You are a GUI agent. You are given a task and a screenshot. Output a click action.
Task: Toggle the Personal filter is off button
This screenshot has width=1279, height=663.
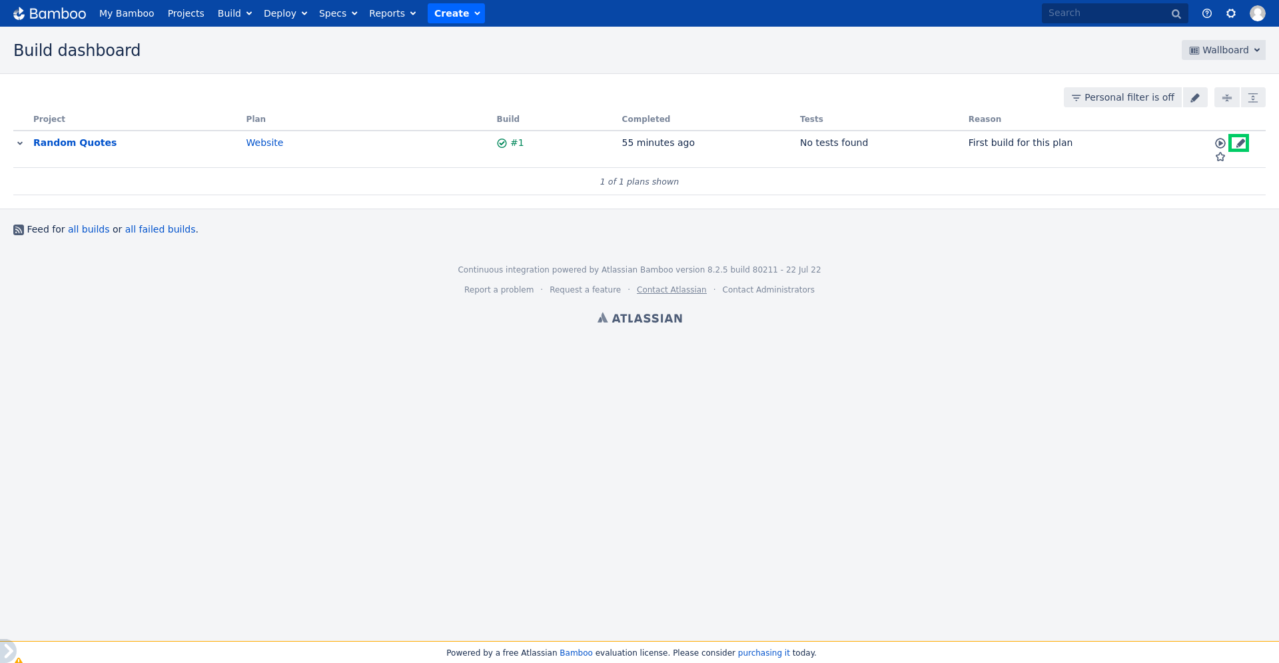(x=1122, y=97)
